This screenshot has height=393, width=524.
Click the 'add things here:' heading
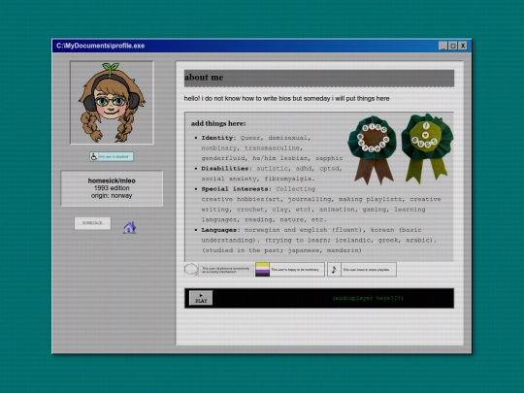click(x=218, y=123)
